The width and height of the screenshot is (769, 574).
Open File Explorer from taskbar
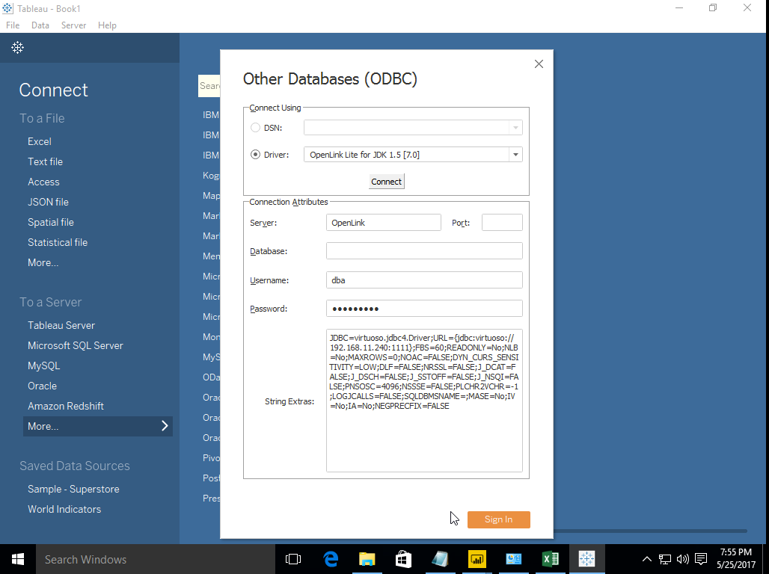367,559
